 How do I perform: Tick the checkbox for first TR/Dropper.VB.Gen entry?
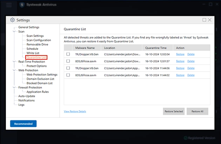click(68, 54)
